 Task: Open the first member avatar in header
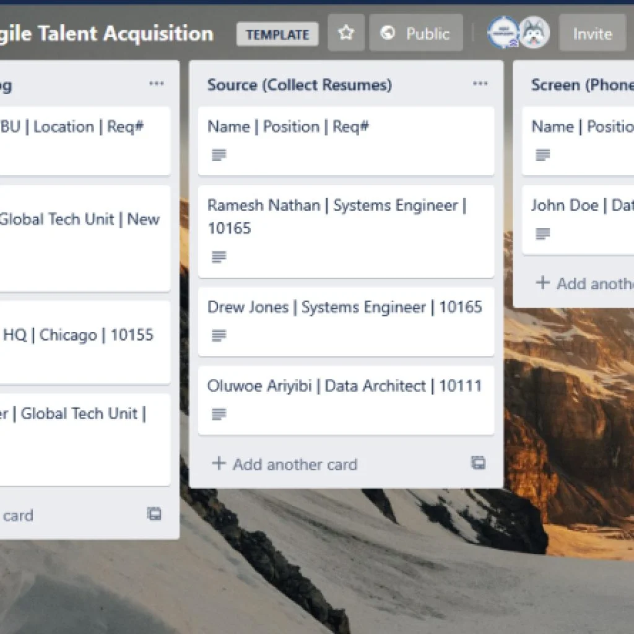(x=502, y=33)
